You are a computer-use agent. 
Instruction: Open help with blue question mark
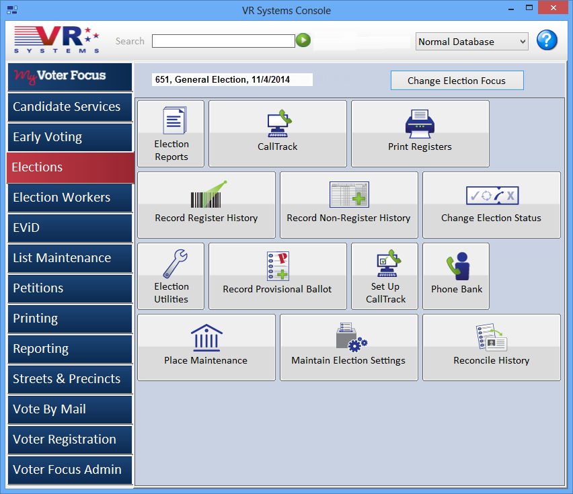(547, 40)
